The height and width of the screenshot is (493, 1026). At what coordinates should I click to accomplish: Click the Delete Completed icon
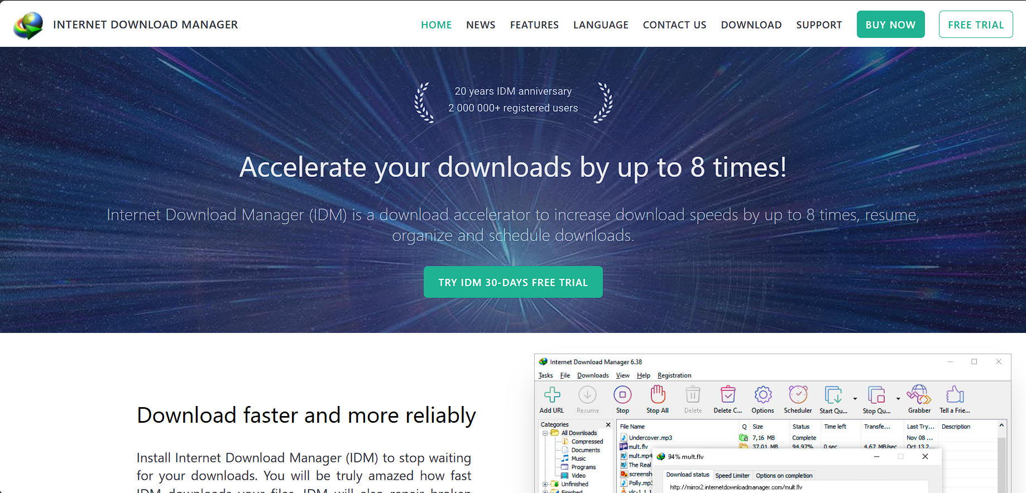[x=728, y=395]
